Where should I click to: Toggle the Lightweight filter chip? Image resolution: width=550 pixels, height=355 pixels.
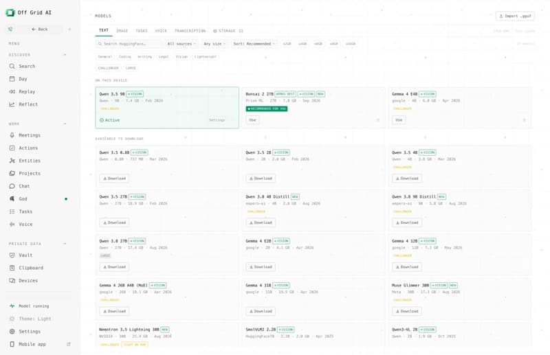(x=206, y=56)
